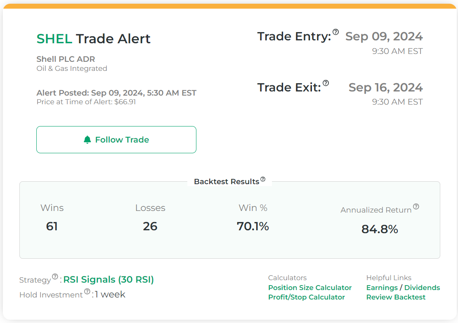The height and width of the screenshot is (323, 458).
Task: Go to the Earnings link
Action: pos(382,288)
